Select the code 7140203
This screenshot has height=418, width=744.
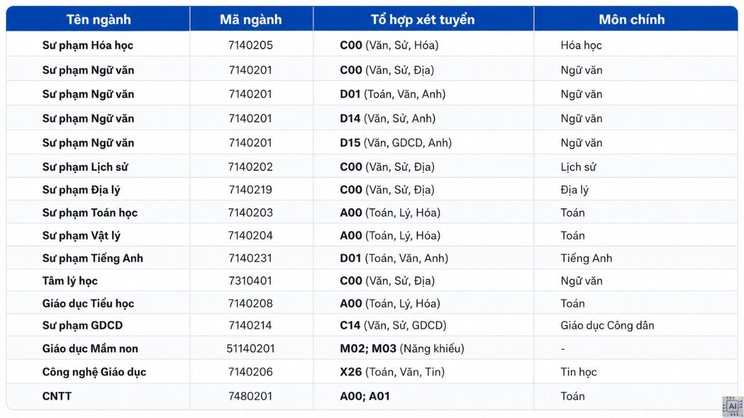click(x=250, y=212)
